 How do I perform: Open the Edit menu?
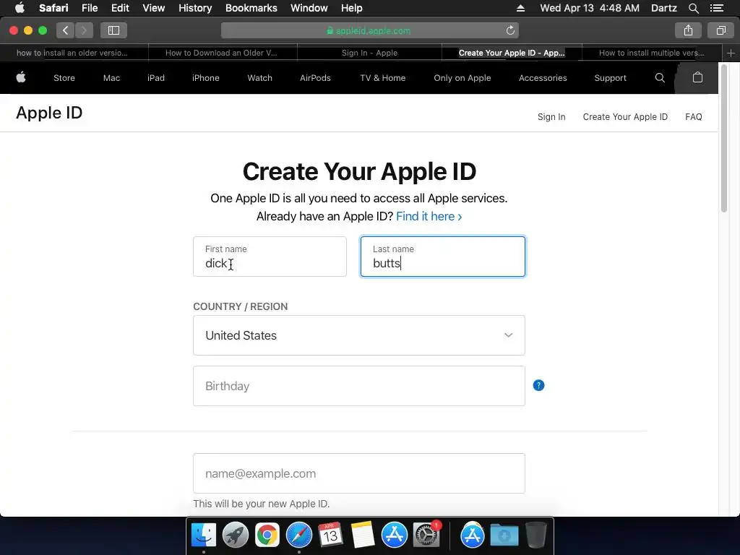tap(120, 8)
